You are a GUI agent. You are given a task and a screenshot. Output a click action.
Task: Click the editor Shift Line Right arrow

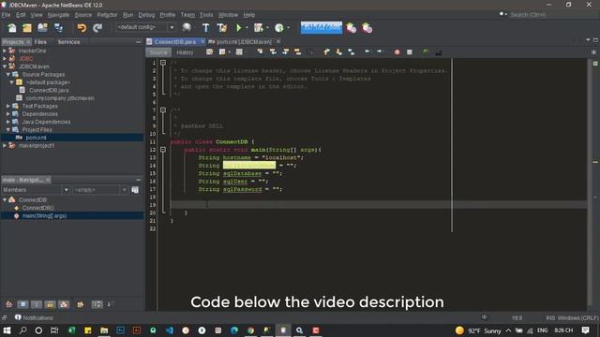click(x=379, y=51)
